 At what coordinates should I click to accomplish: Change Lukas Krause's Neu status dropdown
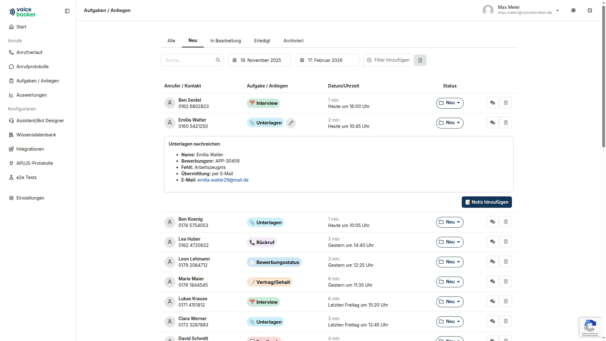[x=450, y=302]
